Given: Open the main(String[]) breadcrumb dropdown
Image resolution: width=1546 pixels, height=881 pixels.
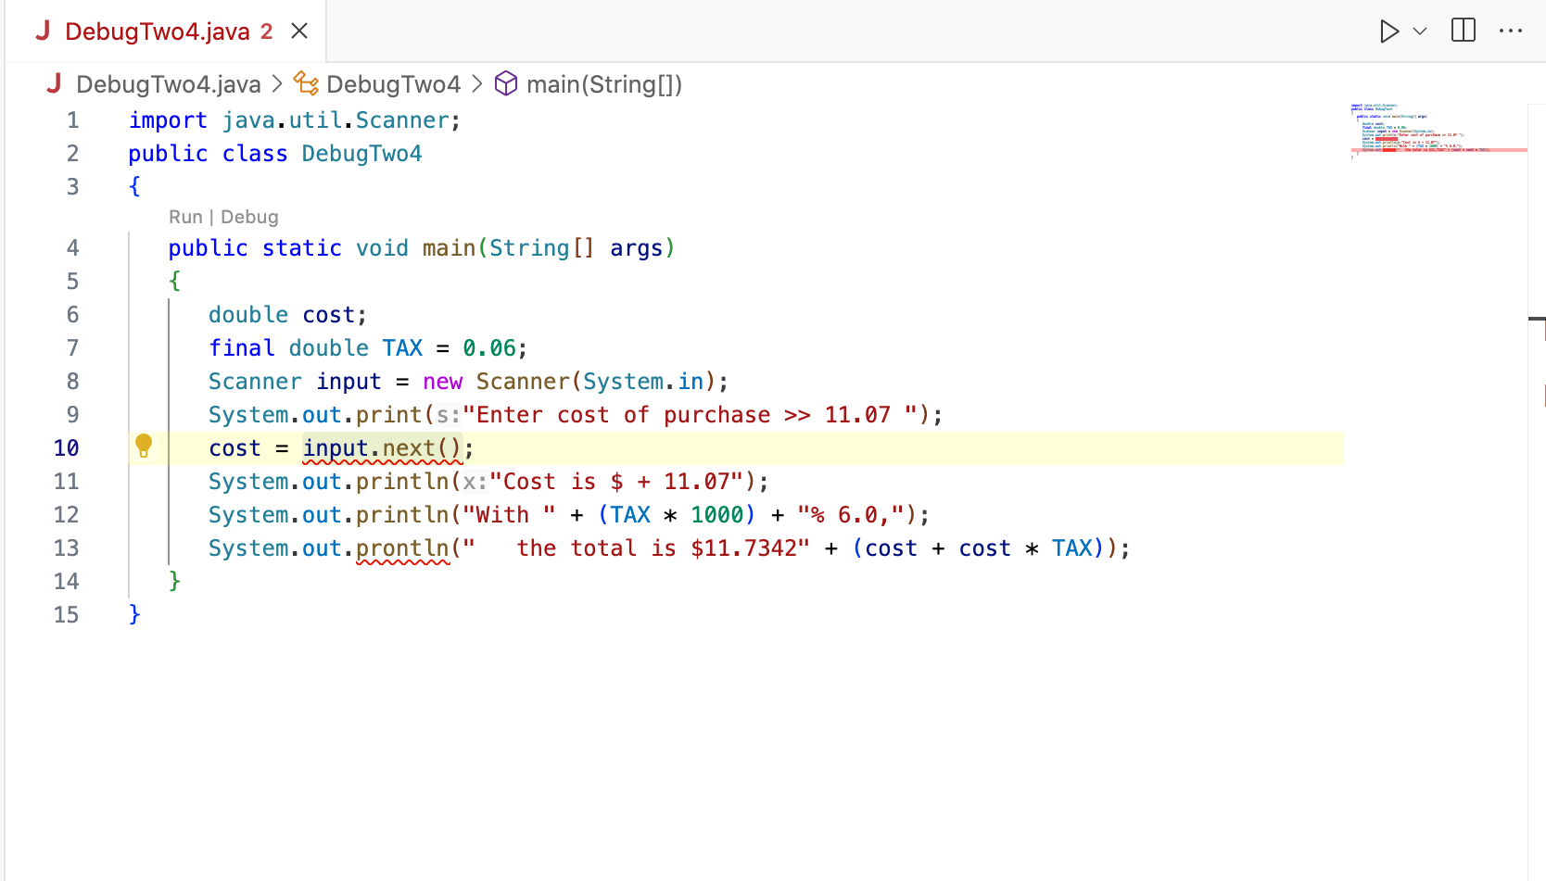Looking at the screenshot, I should (x=604, y=83).
